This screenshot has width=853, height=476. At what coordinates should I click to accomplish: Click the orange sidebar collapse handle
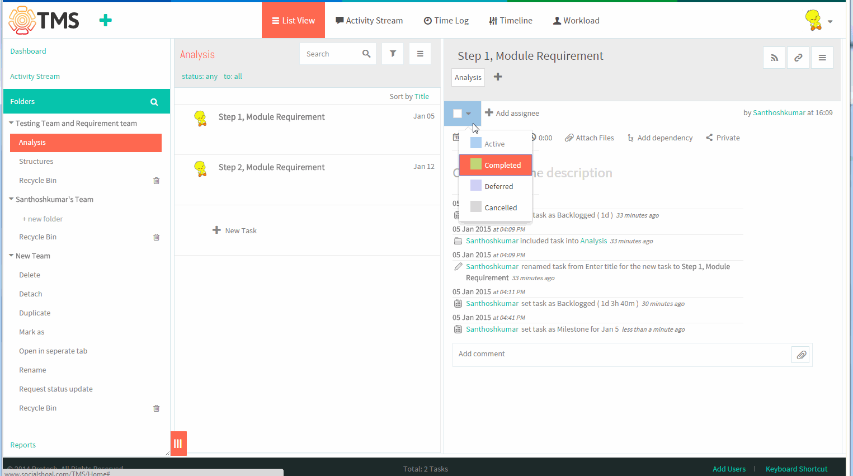pyautogui.click(x=178, y=444)
